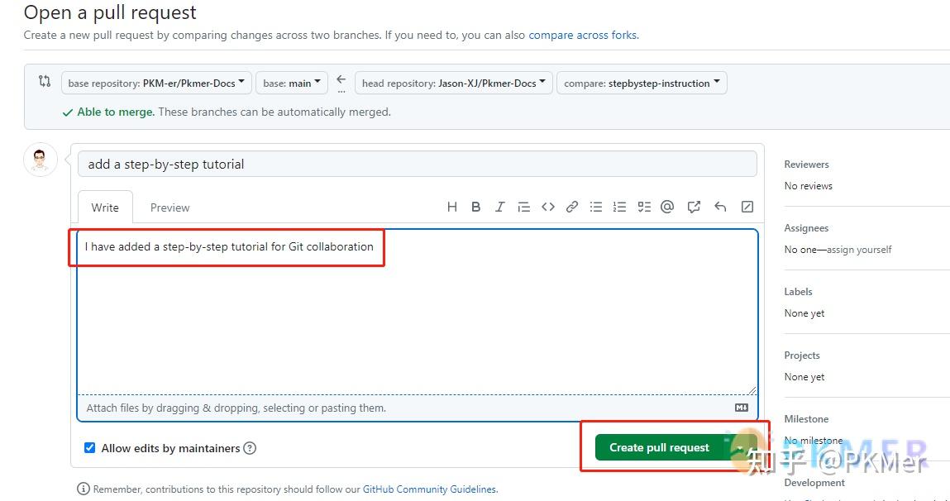Apply italic text formatting

499,207
